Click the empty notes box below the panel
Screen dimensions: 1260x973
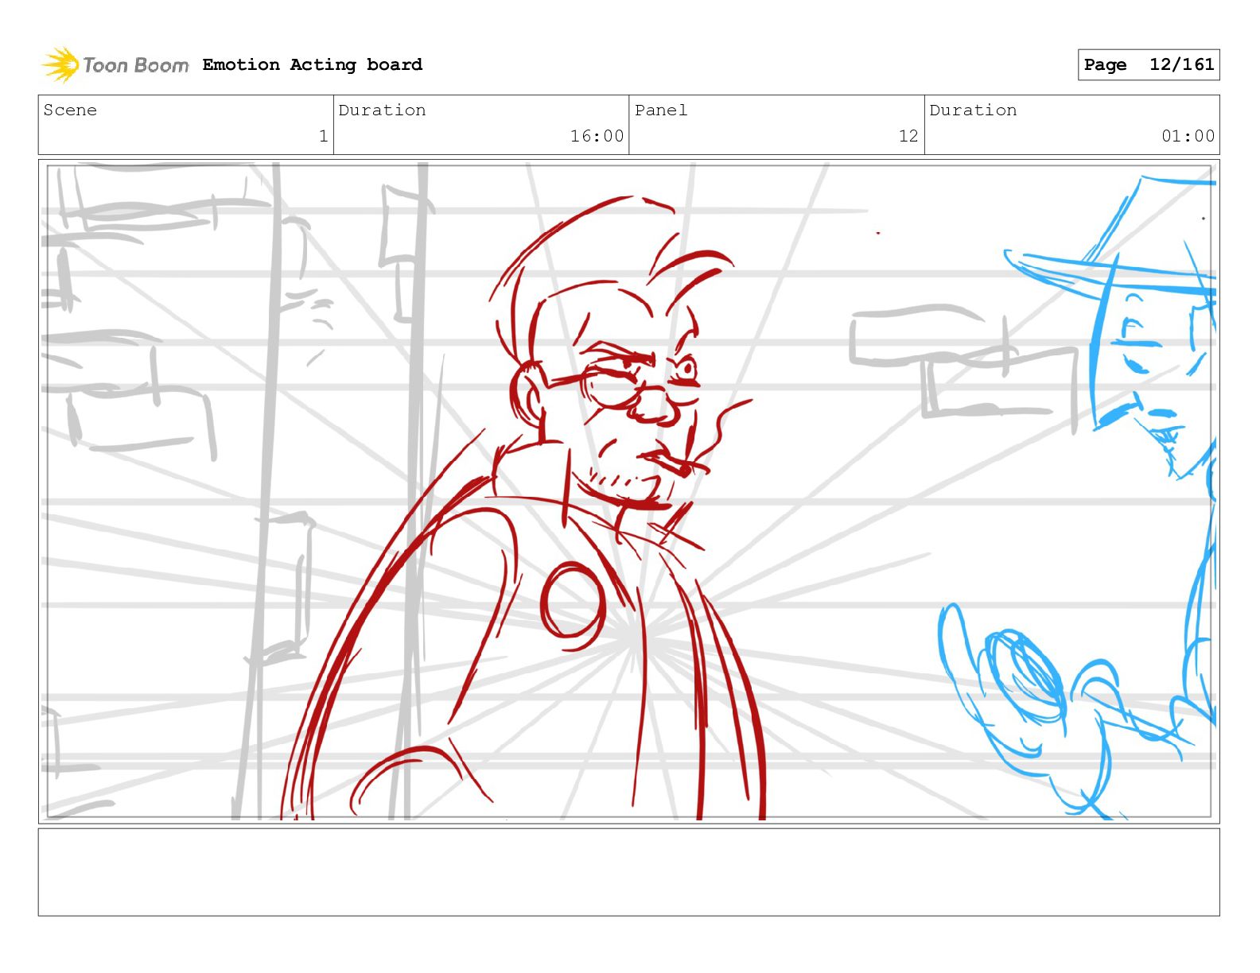(x=628, y=872)
